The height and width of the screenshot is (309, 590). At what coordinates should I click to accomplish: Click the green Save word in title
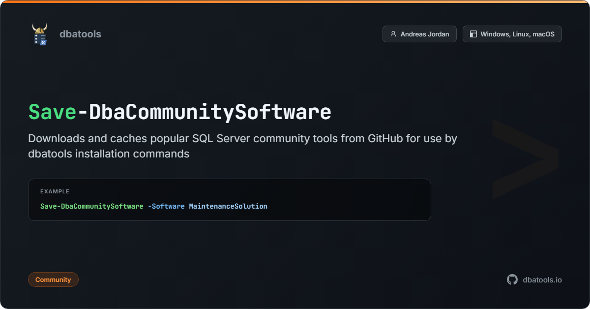tap(52, 112)
